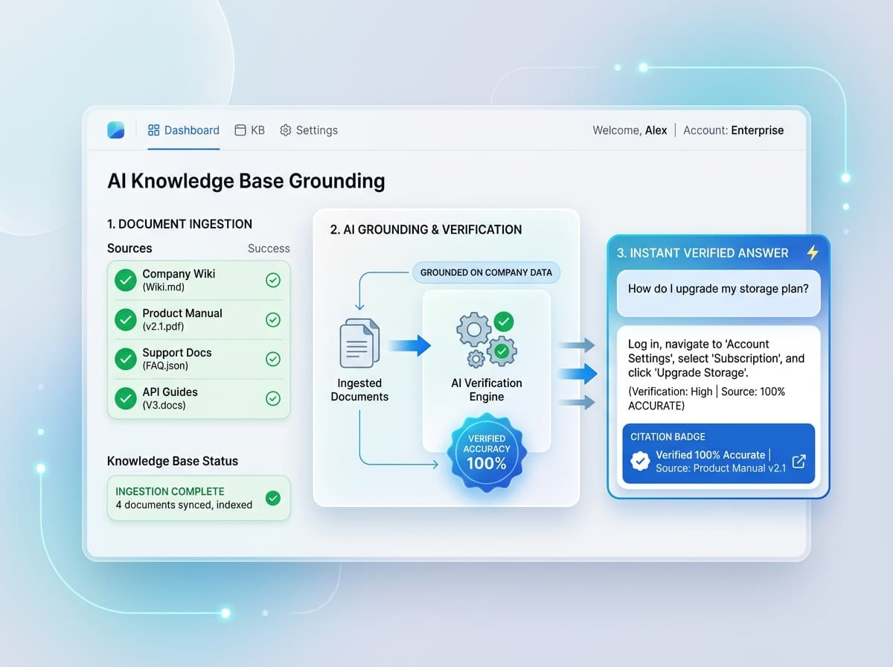The height and width of the screenshot is (667, 893).
Task: Click the Success column header
Action: click(x=269, y=249)
